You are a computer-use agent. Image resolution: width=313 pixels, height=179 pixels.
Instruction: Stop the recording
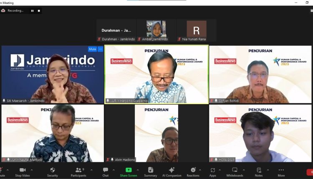coord(39,11)
